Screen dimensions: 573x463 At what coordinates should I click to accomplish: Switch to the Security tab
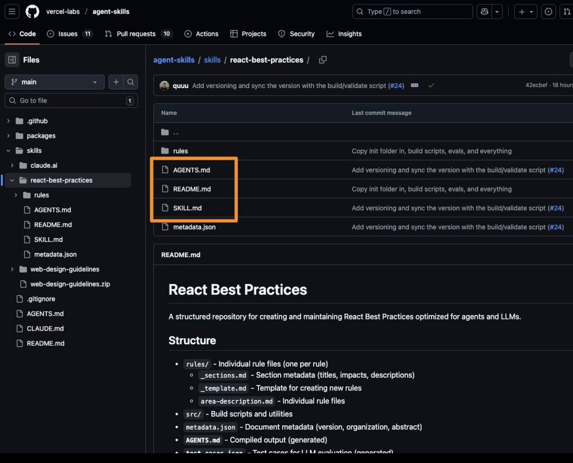point(296,34)
